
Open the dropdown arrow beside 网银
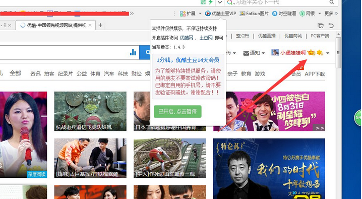[320, 14]
